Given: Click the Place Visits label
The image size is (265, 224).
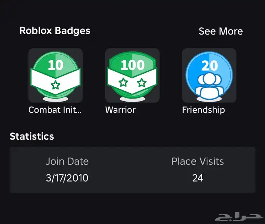Looking at the screenshot, I should point(198,161).
